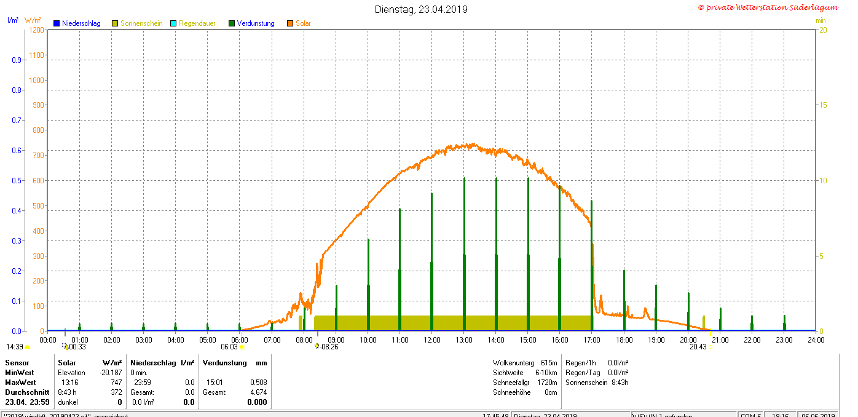Select the Solar legend label text

coord(303,23)
